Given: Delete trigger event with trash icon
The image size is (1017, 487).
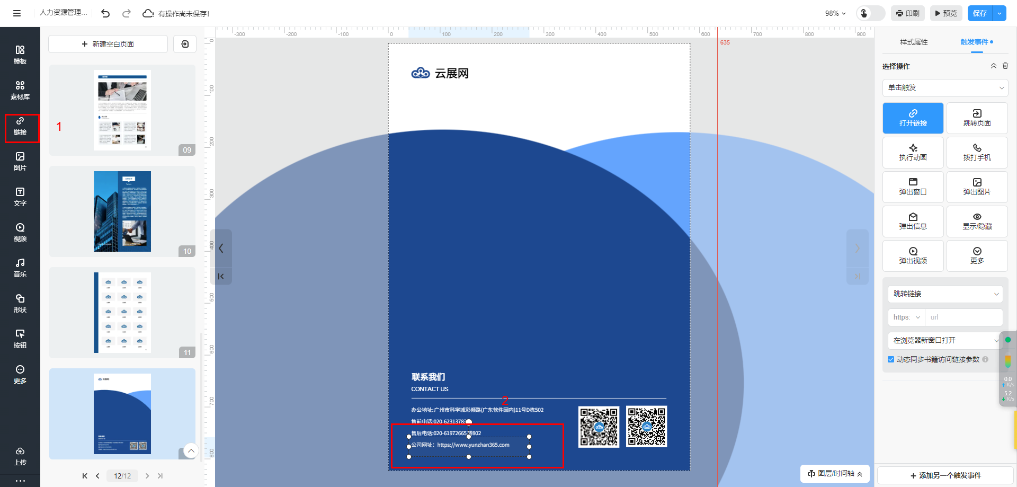Looking at the screenshot, I should coord(1005,66).
